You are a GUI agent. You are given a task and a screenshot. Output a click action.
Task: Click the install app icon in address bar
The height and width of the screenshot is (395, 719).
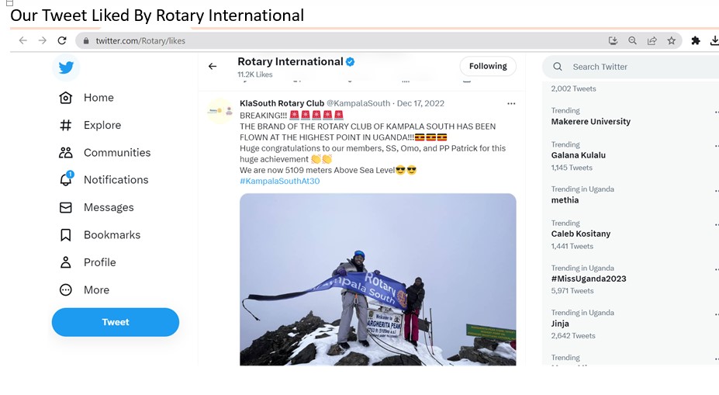(x=613, y=41)
